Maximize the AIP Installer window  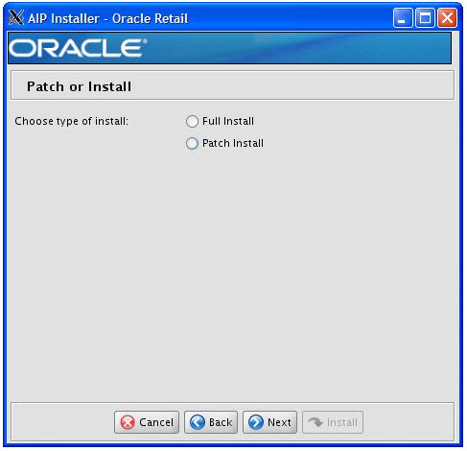coord(425,18)
